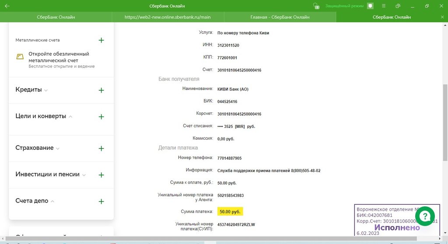The image size is (448, 244).
Task: Switch to web2-new.online.sberbank.ru/main tab
Action: point(168,17)
